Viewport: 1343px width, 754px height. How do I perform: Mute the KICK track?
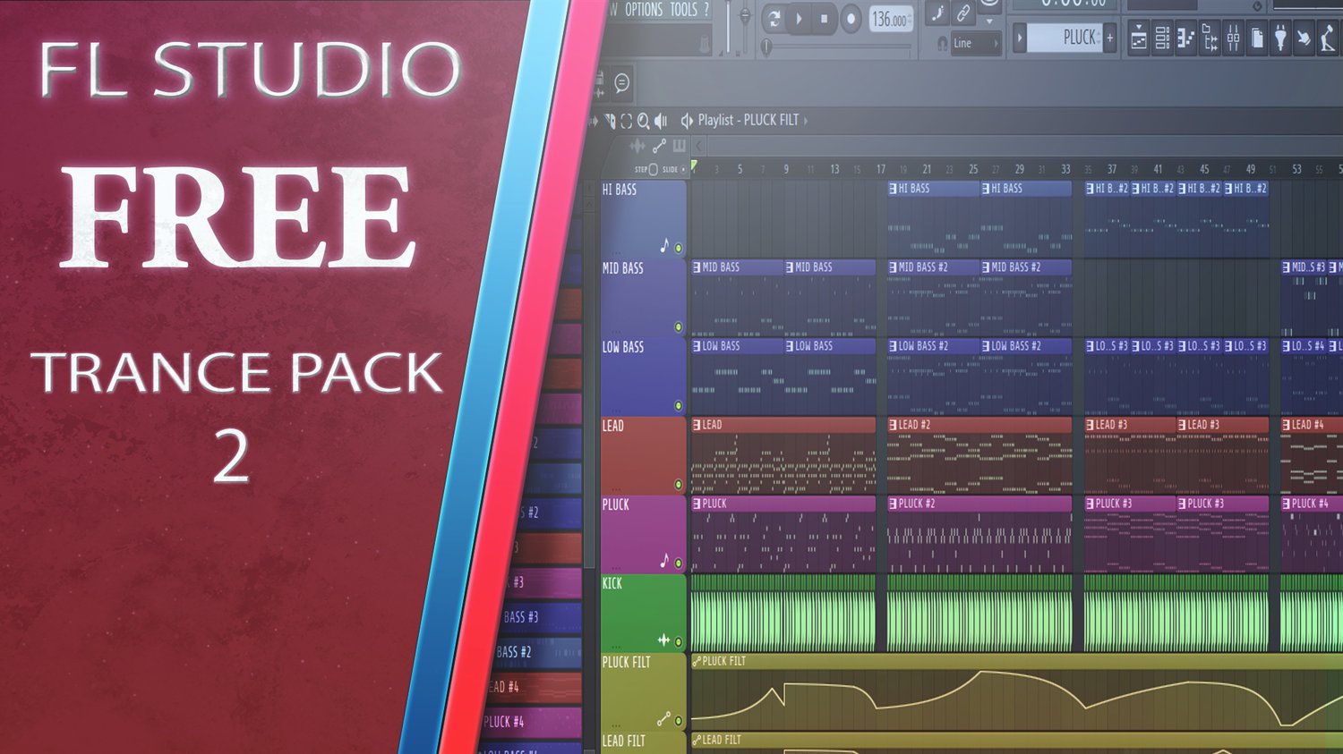(x=679, y=642)
